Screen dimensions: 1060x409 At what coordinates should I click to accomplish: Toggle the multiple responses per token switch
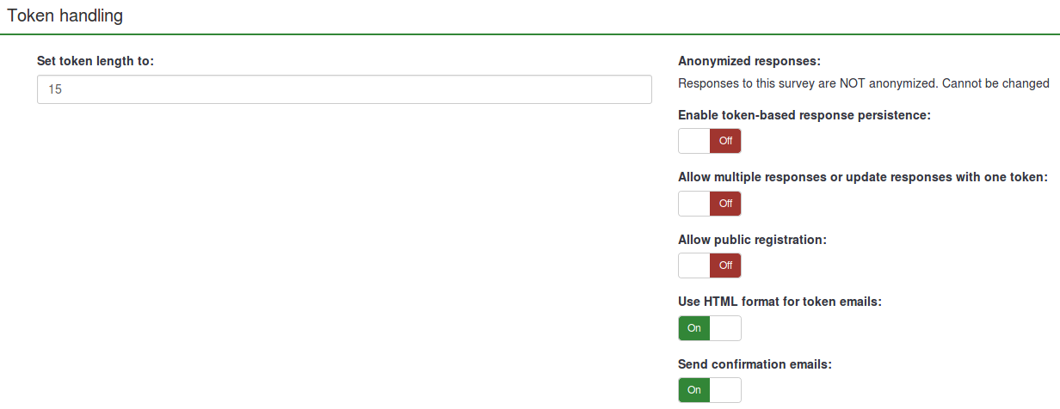pyautogui.click(x=709, y=204)
